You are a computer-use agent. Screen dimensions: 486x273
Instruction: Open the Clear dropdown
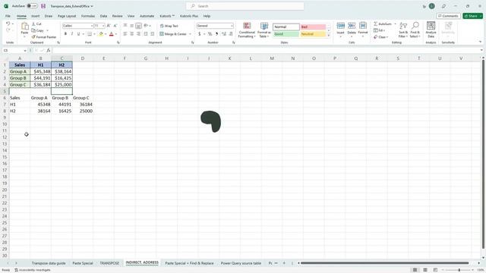tap(380, 37)
